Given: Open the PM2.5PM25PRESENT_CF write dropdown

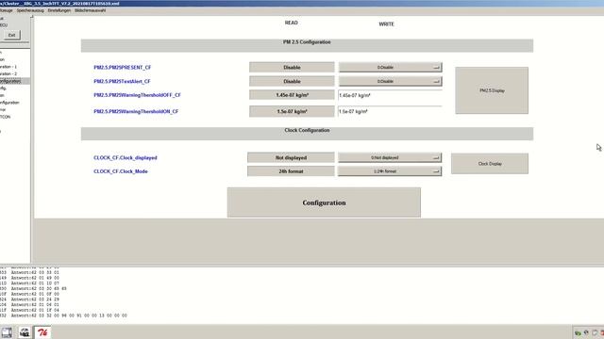Looking at the screenshot, I should [x=390, y=67].
